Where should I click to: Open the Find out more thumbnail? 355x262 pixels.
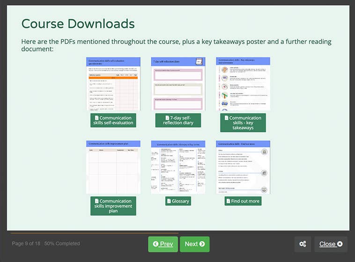point(243,167)
